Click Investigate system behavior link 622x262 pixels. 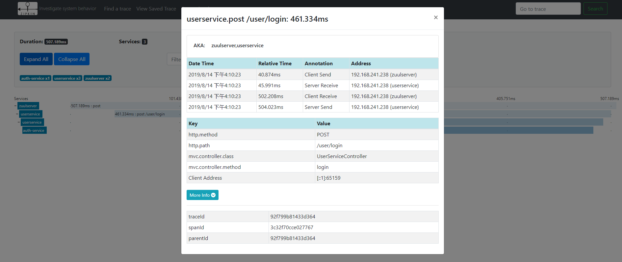68,9
